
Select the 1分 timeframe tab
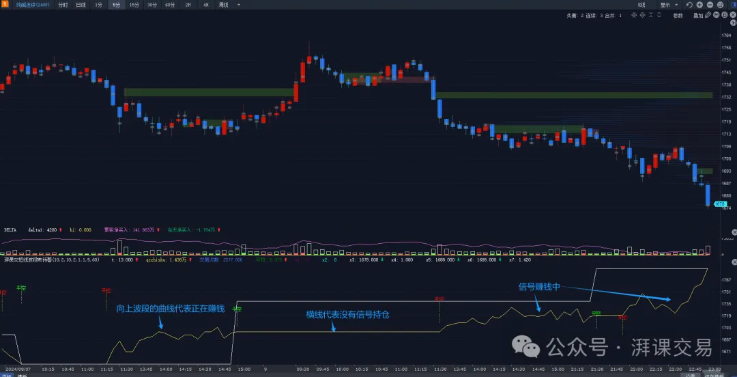(98, 5)
